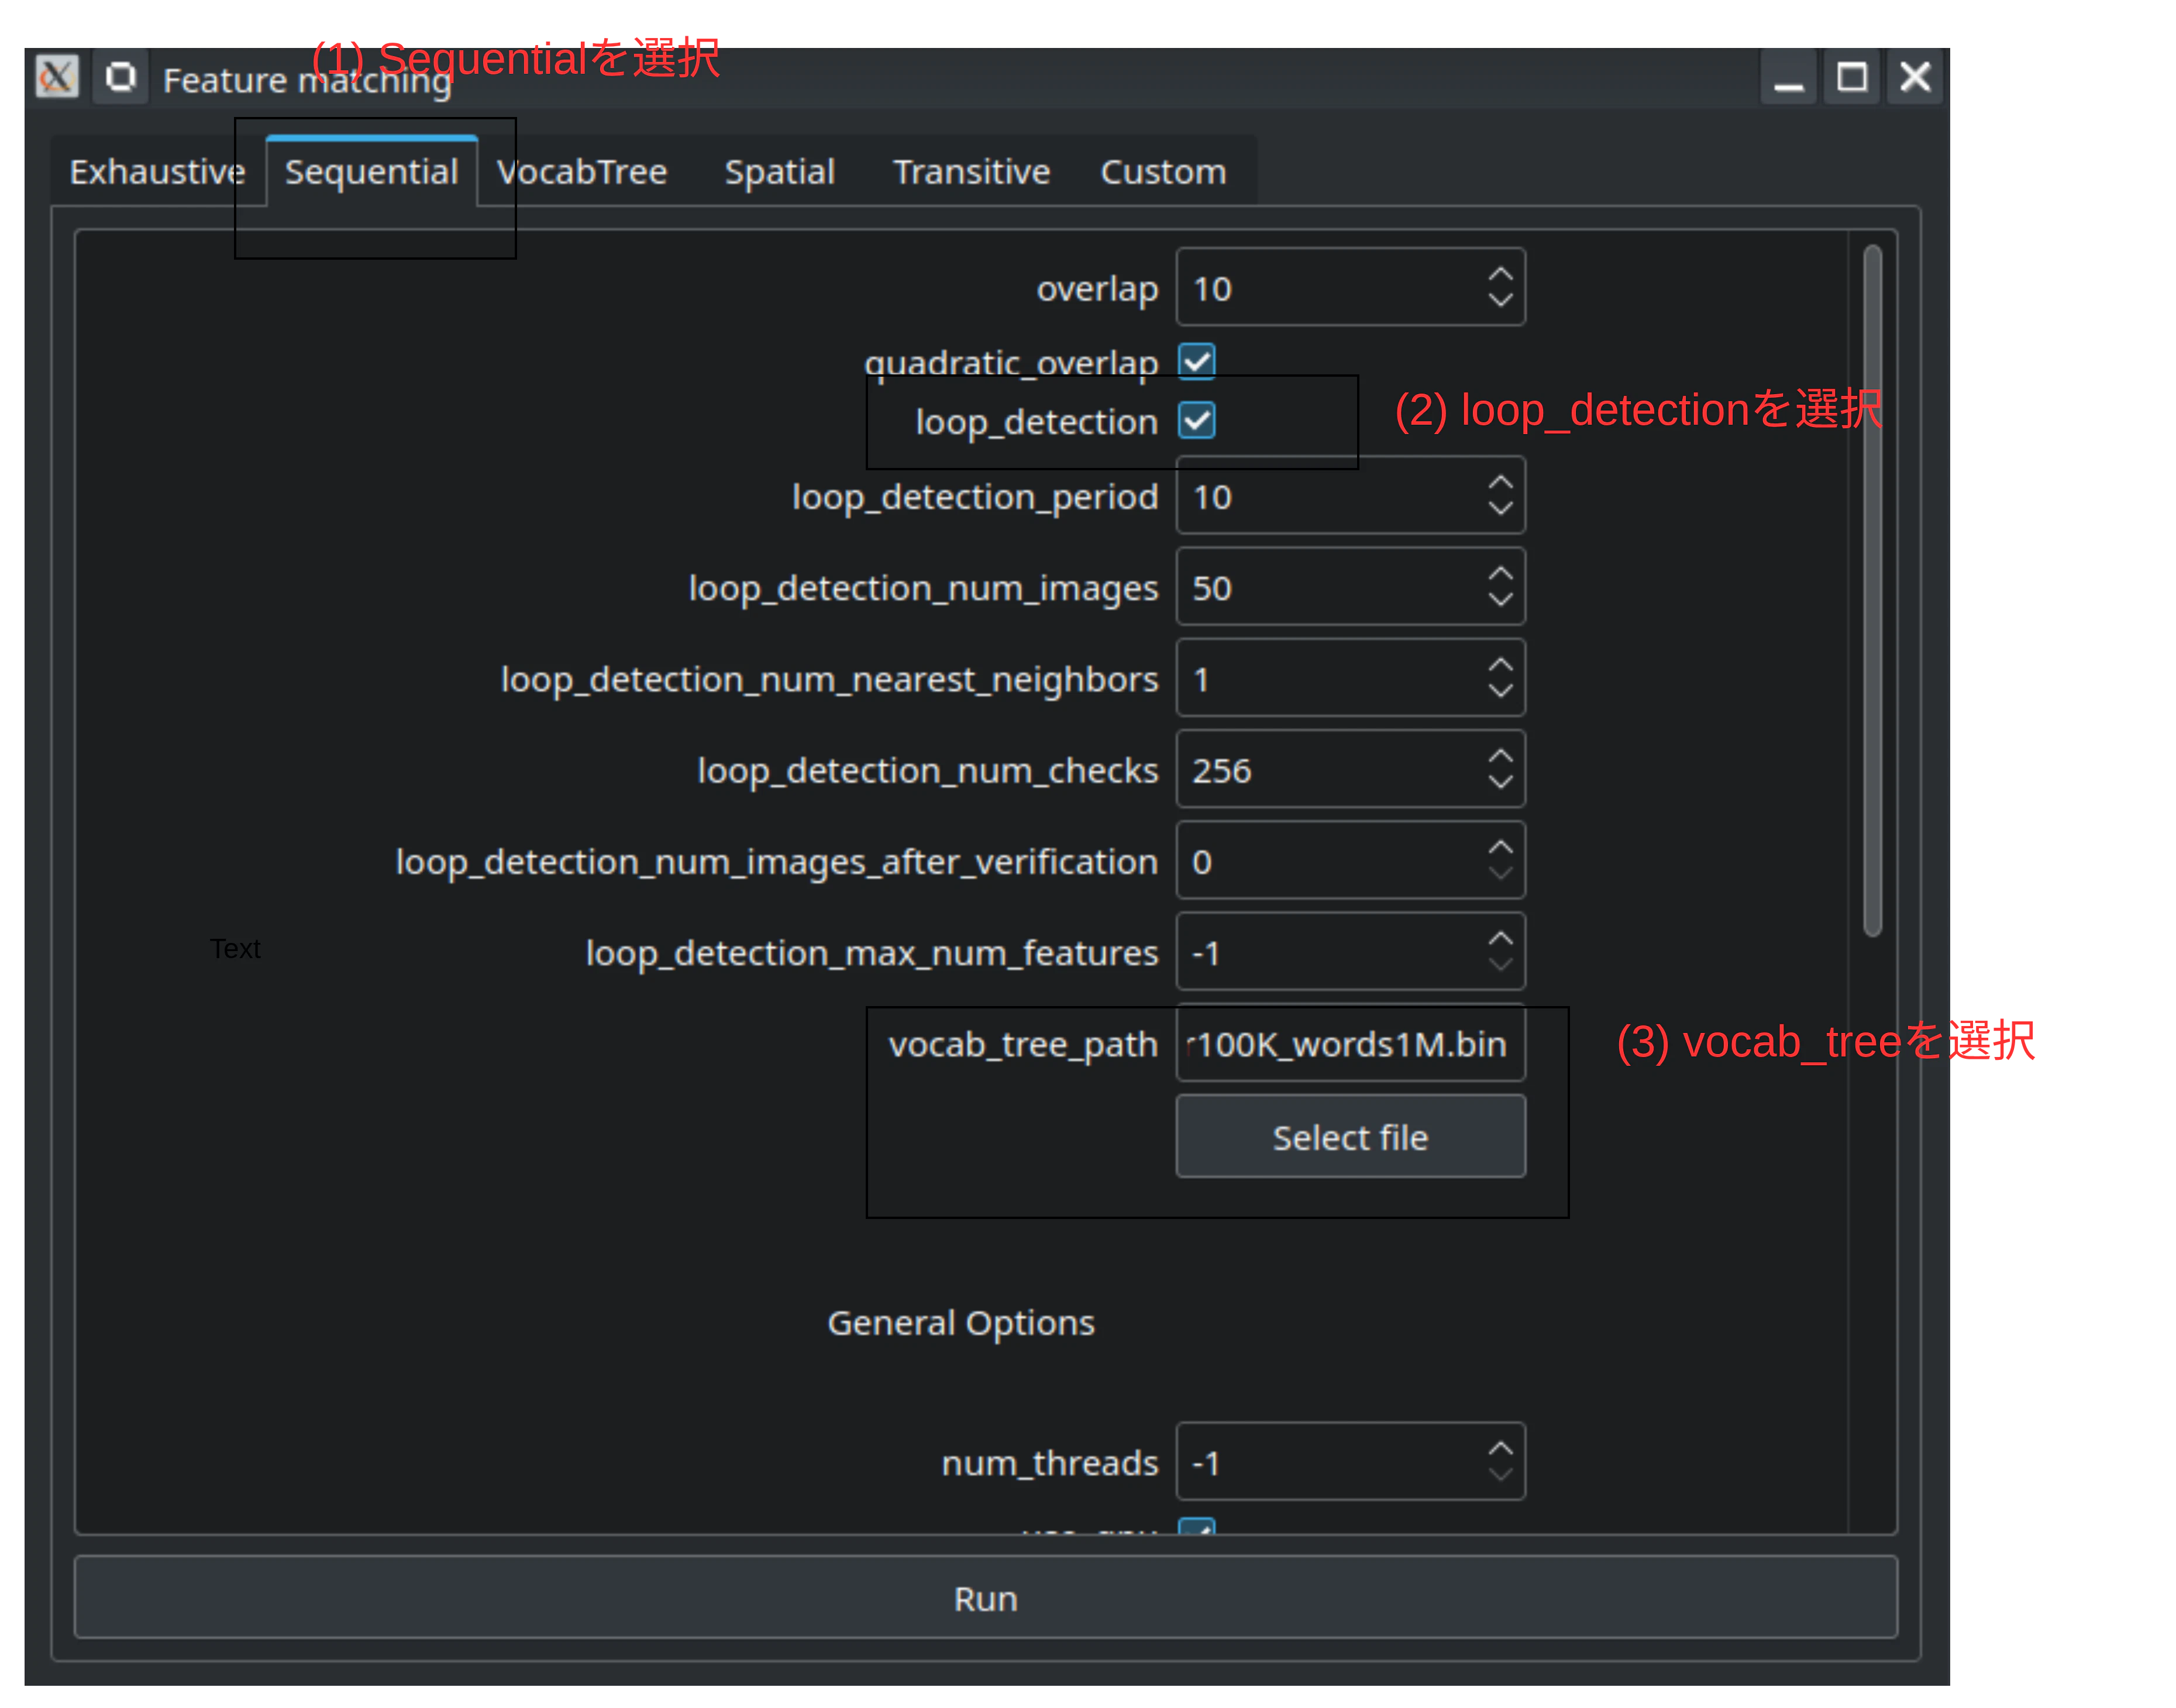Uncheck the loop_detection checkbox
This screenshot has height=1708, width=2176.
(x=1197, y=421)
